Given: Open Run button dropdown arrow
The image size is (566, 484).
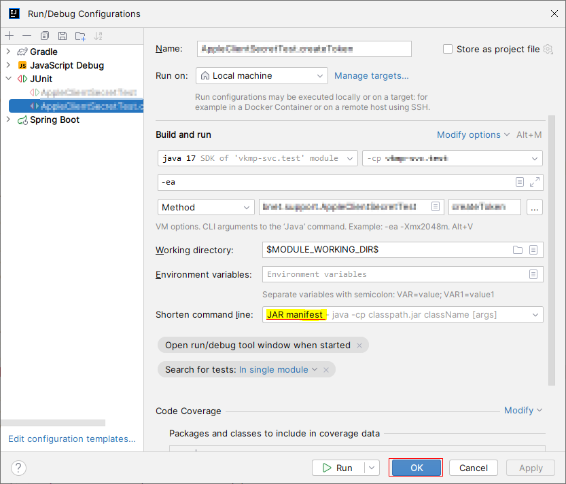Looking at the screenshot, I should (x=372, y=468).
